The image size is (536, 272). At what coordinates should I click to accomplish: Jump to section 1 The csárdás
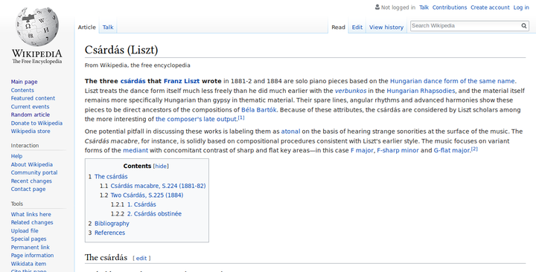point(108,176)
